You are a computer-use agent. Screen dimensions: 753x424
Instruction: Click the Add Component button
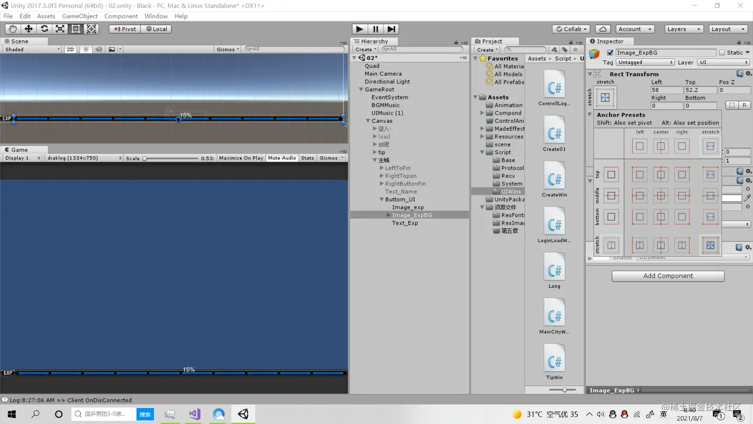668,276
